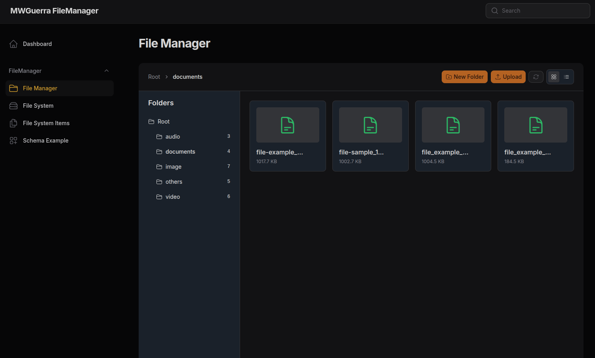Click the Dashboard home icon
595x358 pixels.
click(x=13, y=44)
